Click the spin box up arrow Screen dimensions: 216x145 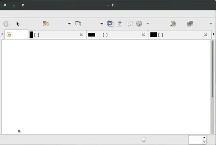point(204,137)
